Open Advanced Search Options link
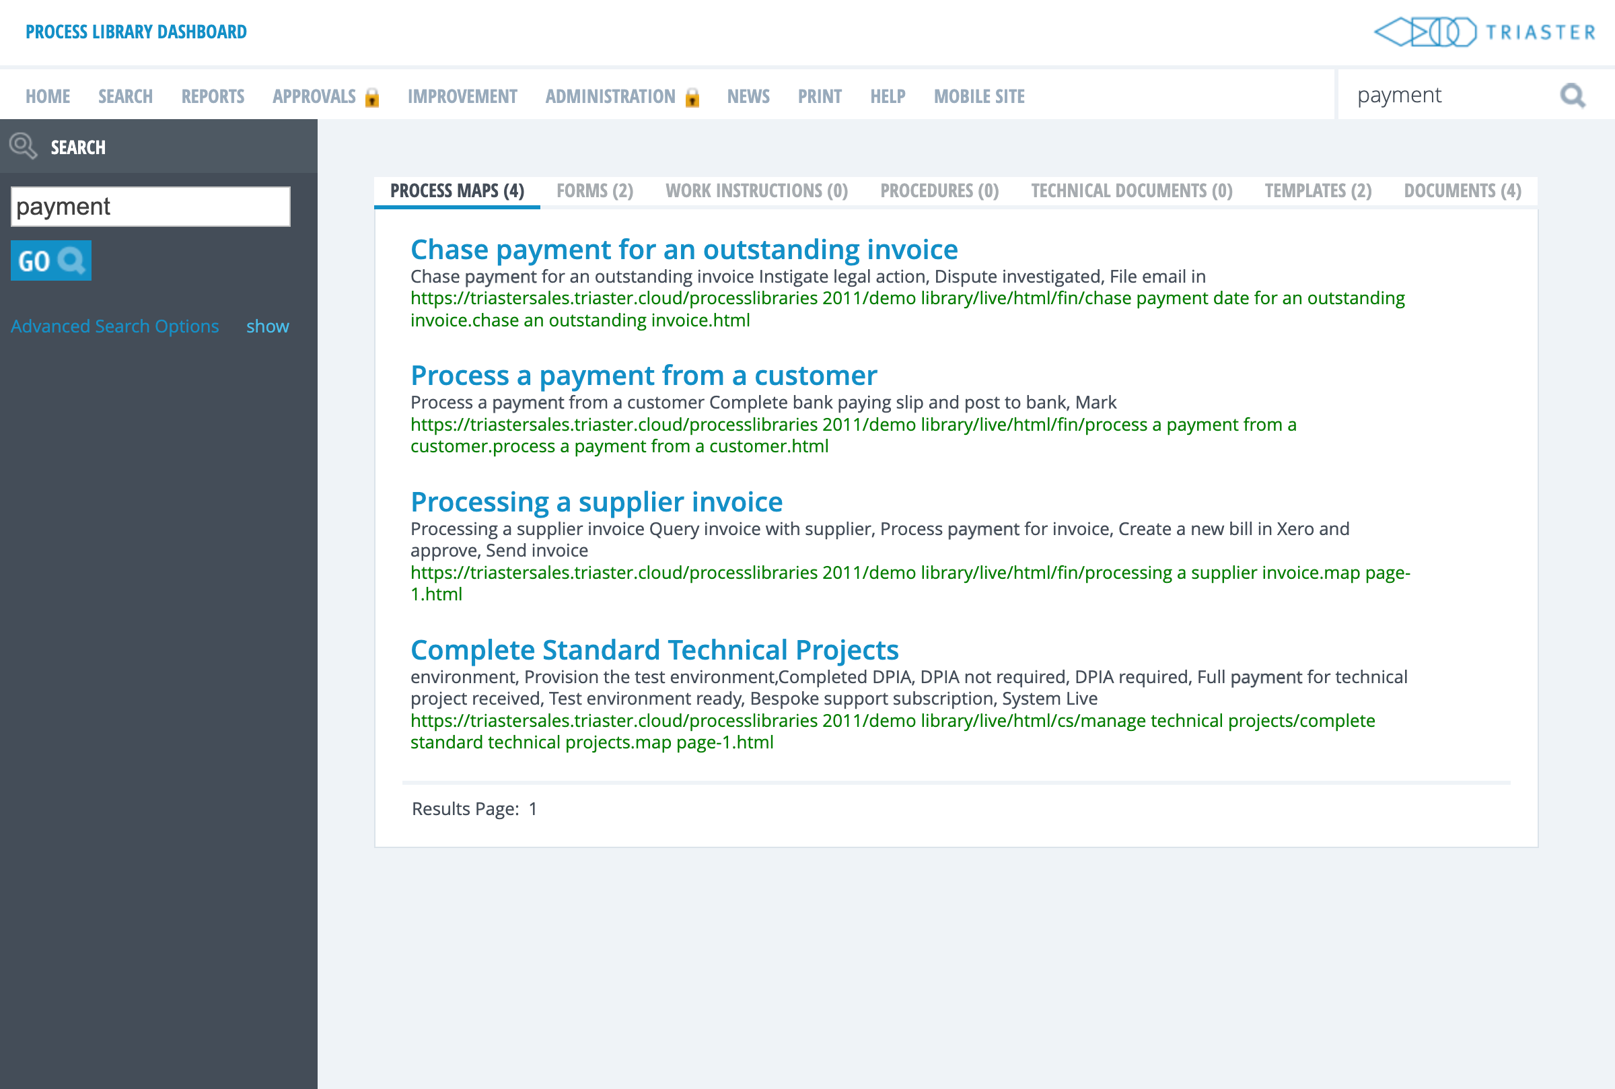 tap(114, 326)
